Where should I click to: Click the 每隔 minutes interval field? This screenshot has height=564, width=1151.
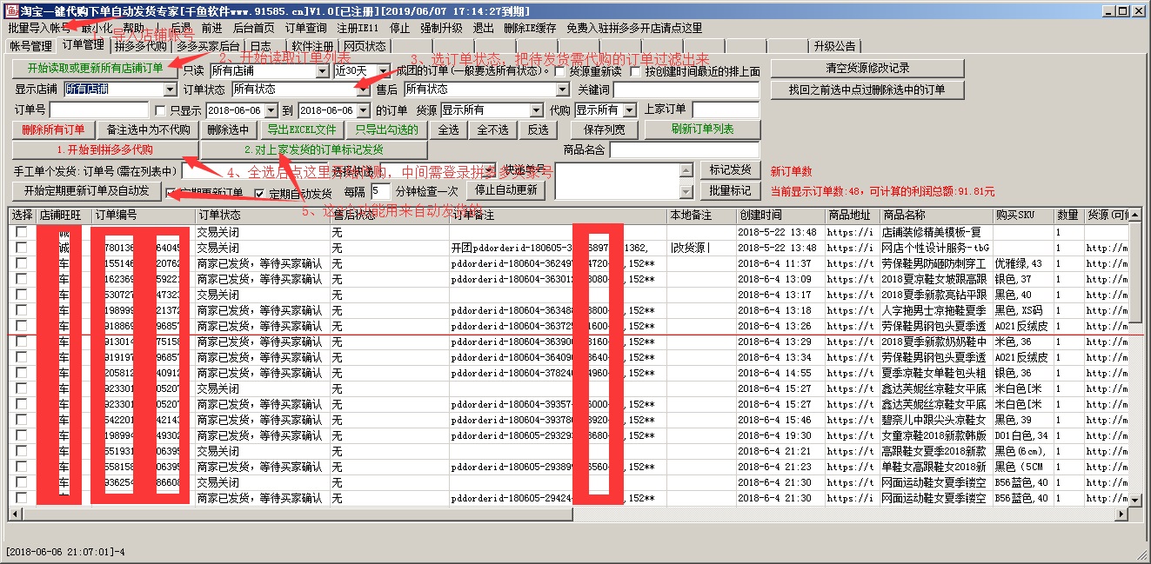[381, 191]
